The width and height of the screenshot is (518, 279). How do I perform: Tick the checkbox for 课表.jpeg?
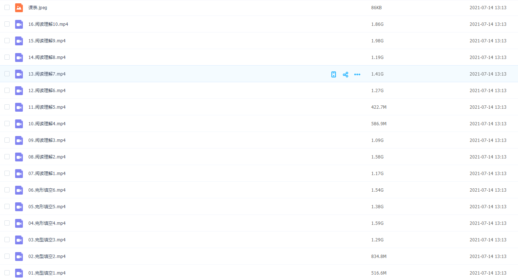[x=7, y=7]
